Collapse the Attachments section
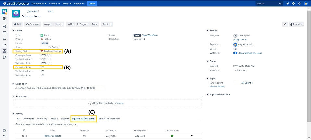Image resolution: width=311 pixels, height=140 pixels. 13,96
